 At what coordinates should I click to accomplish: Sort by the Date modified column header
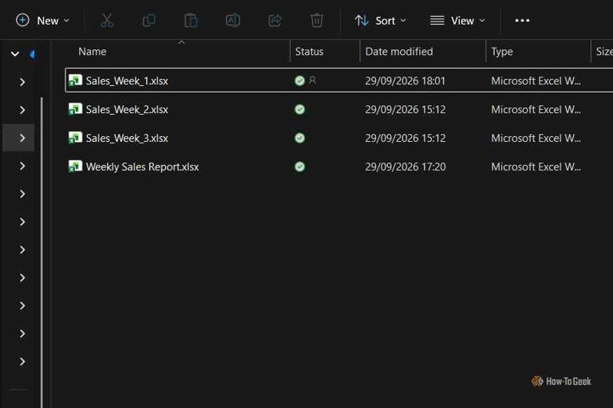(399, 52)
